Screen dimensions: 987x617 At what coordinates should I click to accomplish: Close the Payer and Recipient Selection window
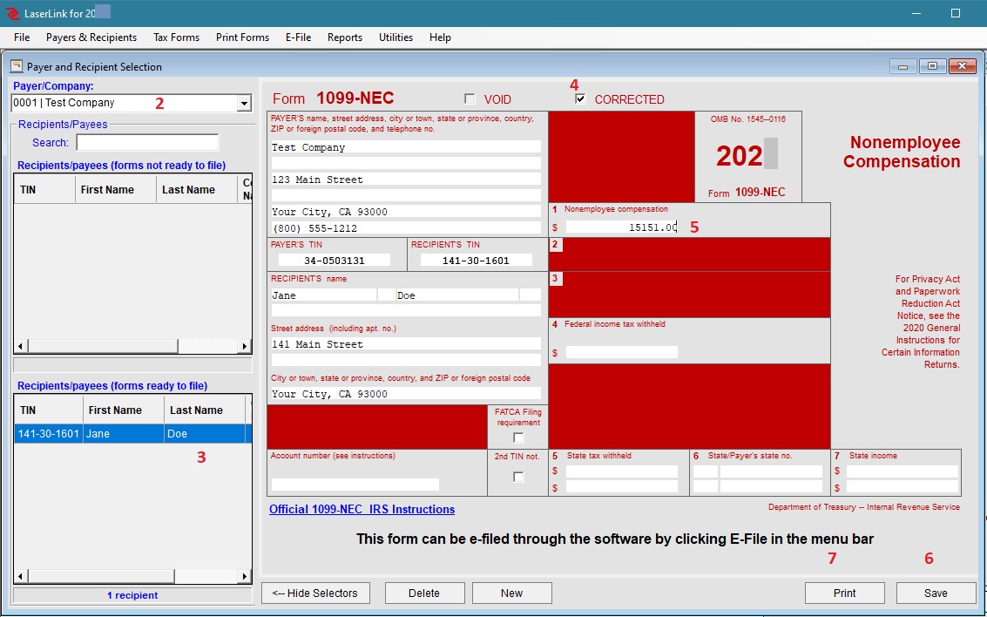coord(963,66)
